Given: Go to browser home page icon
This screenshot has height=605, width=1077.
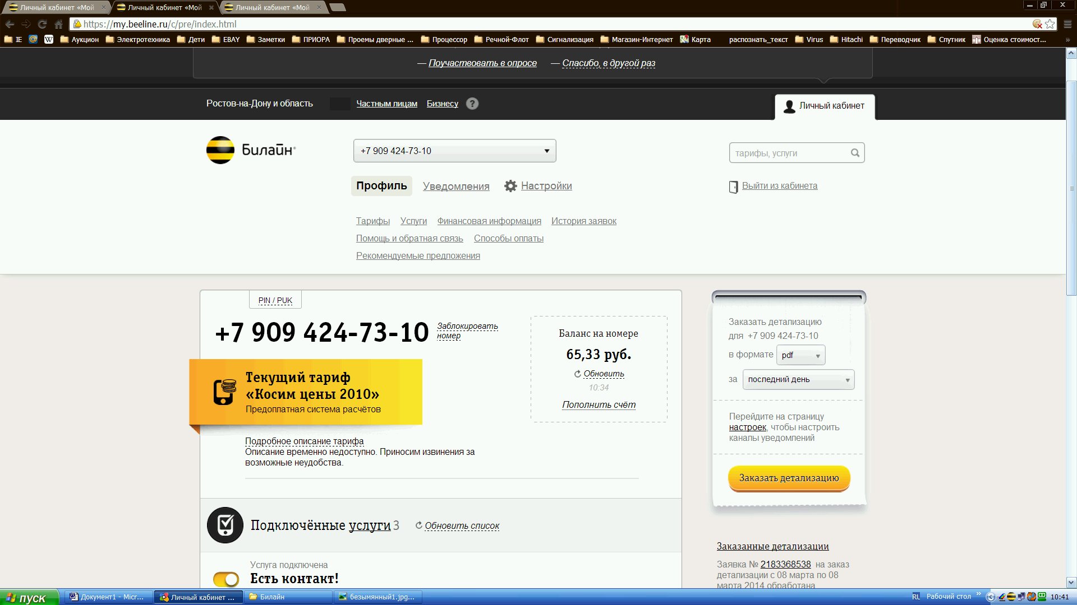Looking at the screenshot, I should tap(58, 24).
